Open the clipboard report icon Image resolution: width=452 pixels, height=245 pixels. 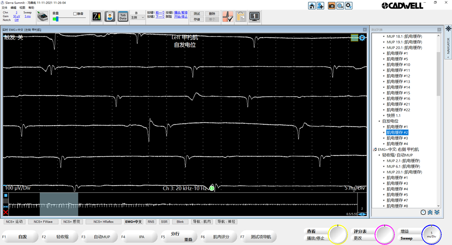(241, 17)
